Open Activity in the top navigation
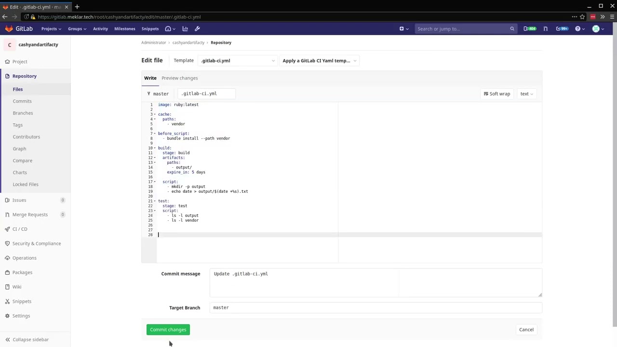This screenshot has width=617, height=347. [x=100, y=28]
